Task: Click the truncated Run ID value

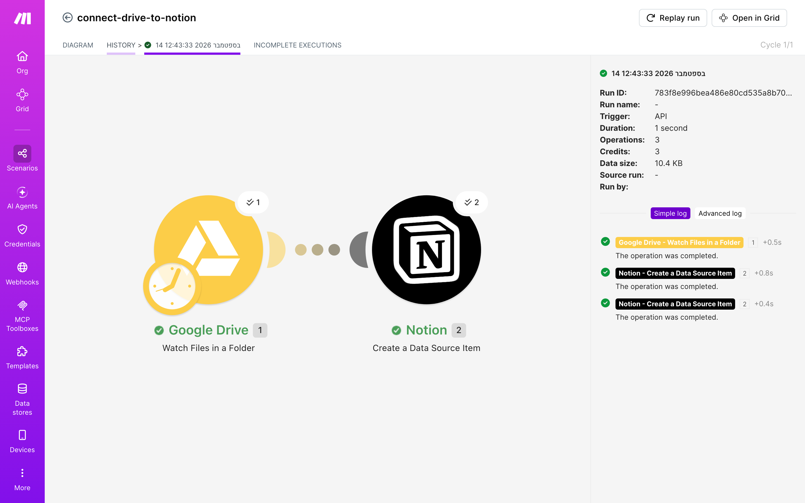Action: [x=723, y=93]
